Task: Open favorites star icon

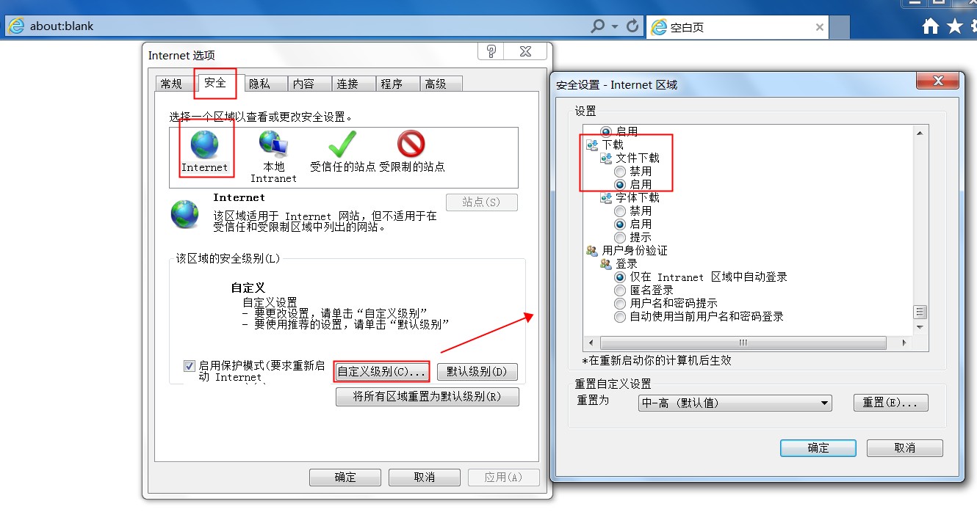Action: (955, 26)
